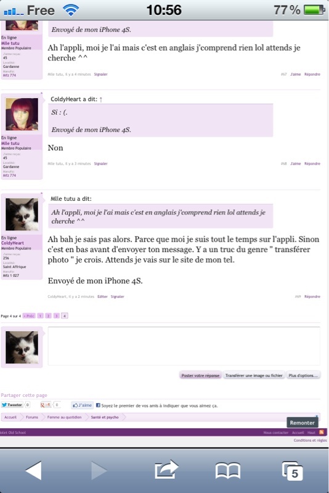
Task: Click the Remonter scroll-to-top button
Action: [x=303, y=423]
